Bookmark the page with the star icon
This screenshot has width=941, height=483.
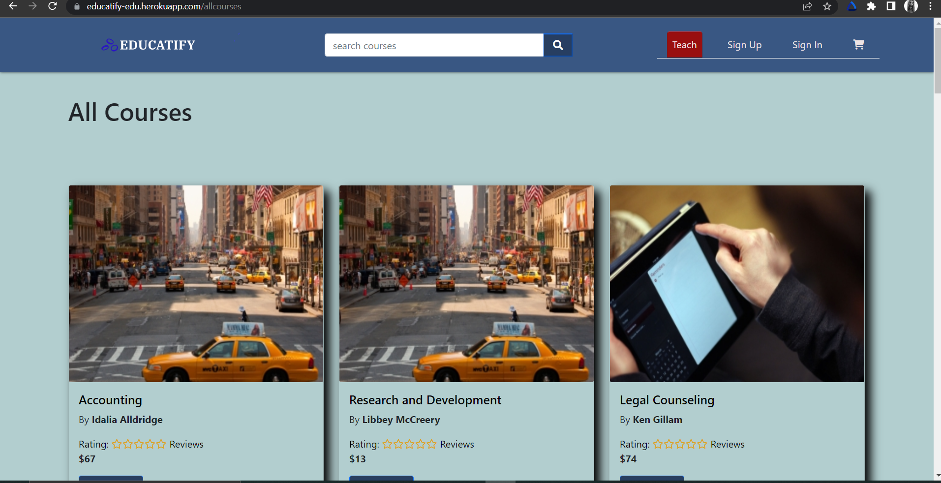pos(828,7)
